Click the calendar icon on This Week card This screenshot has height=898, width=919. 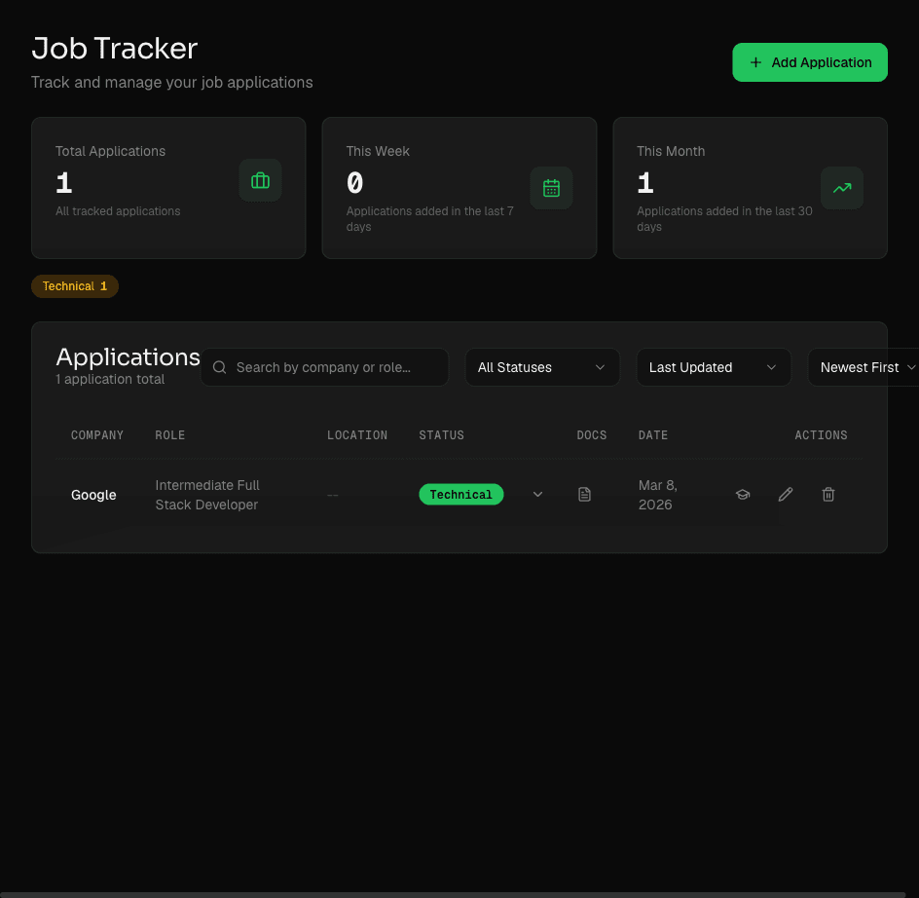pos(551,188)
